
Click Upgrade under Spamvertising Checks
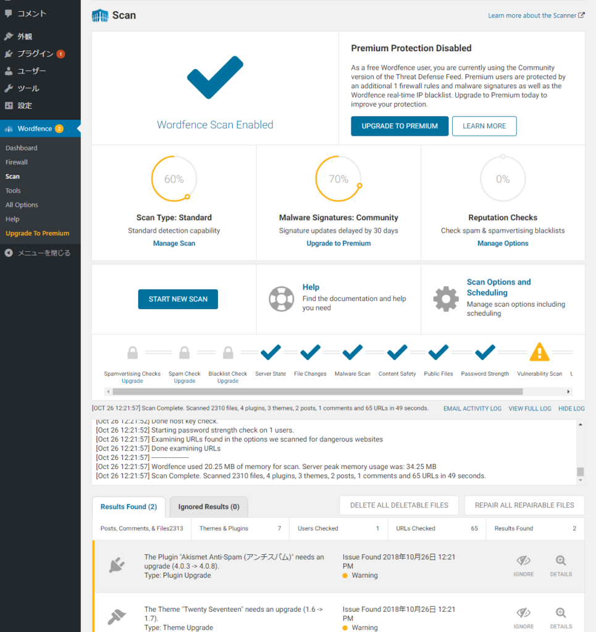pyautogui.click(x=132, y=381)
